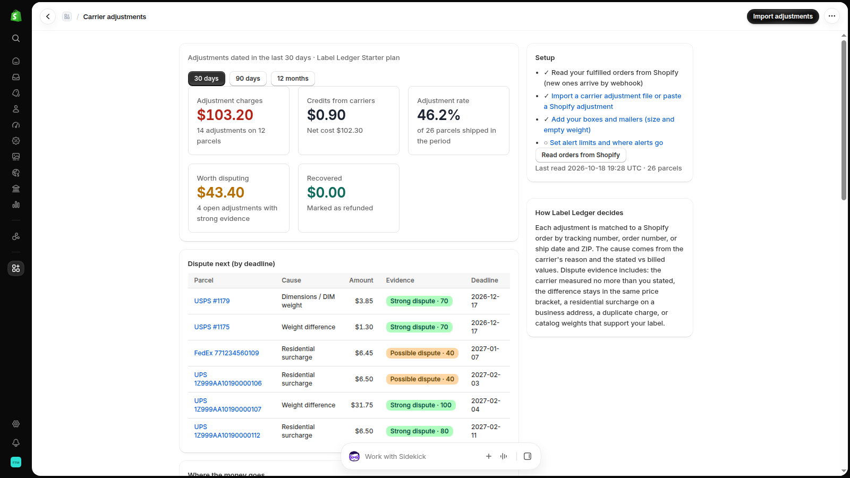
Task: Open parcel UPS 1Z999AA10190000112
Action: click(227, 431)
